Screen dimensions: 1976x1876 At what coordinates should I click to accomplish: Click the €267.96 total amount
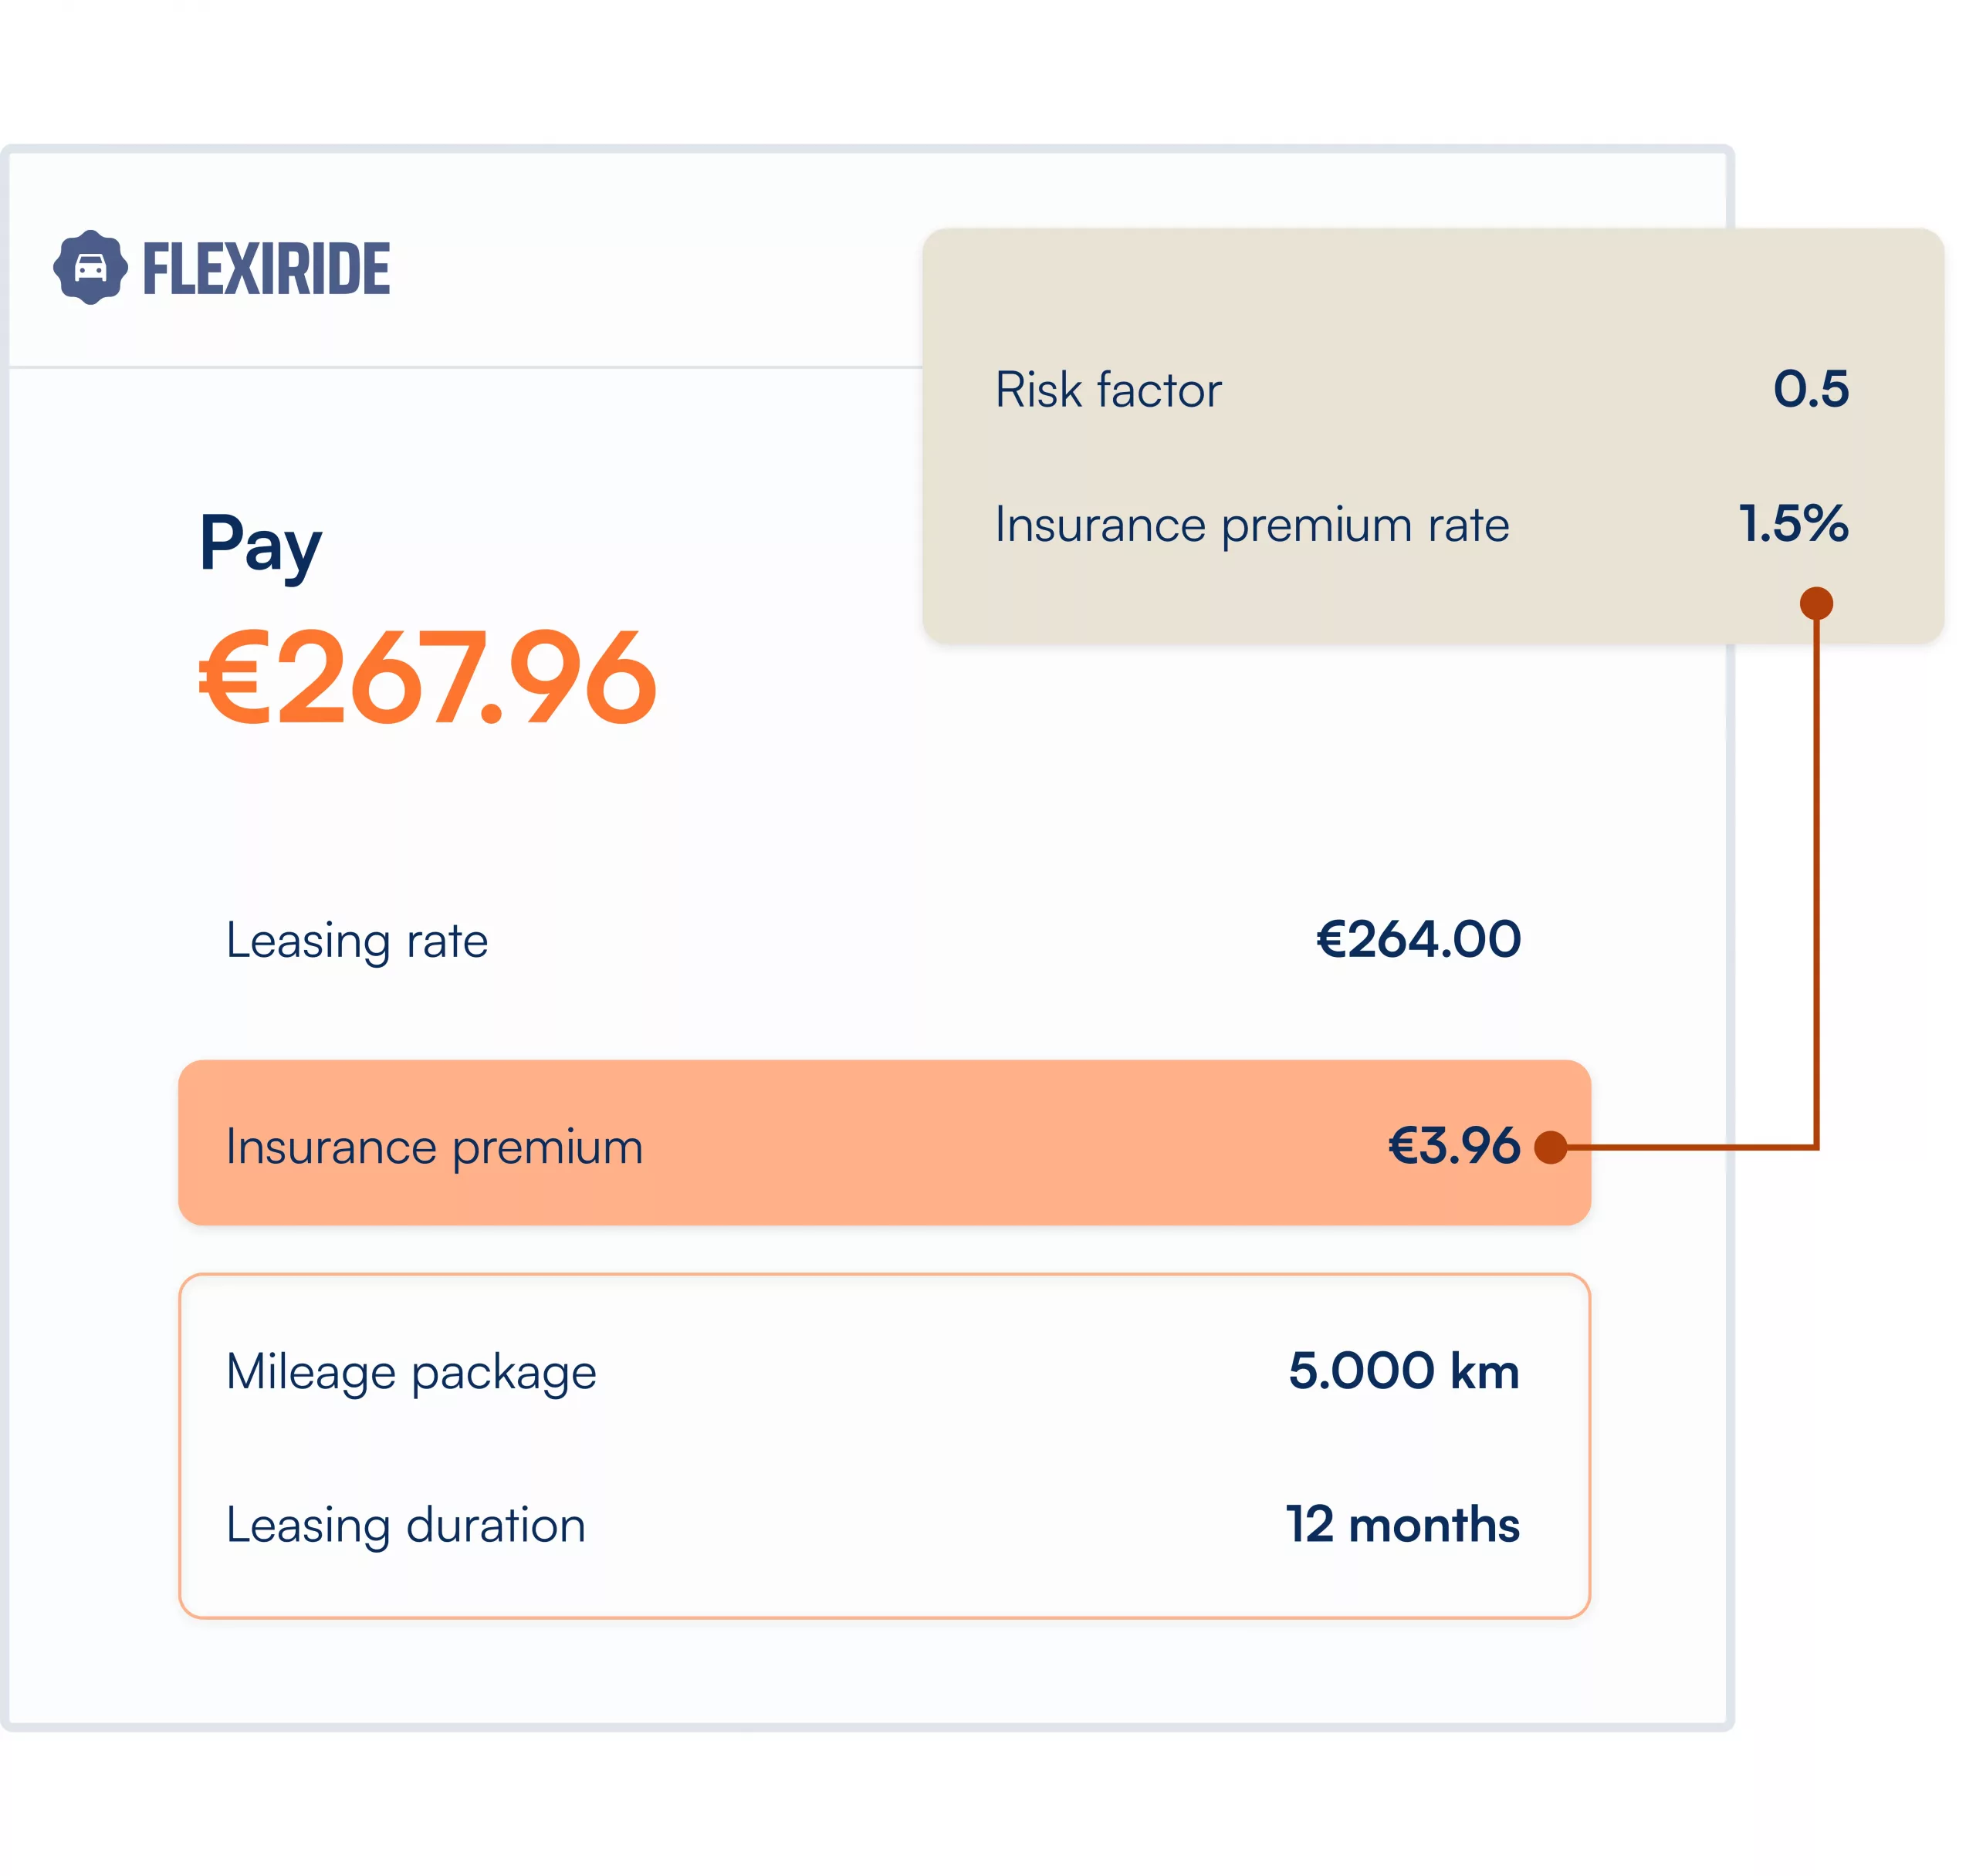pos(428,678)
